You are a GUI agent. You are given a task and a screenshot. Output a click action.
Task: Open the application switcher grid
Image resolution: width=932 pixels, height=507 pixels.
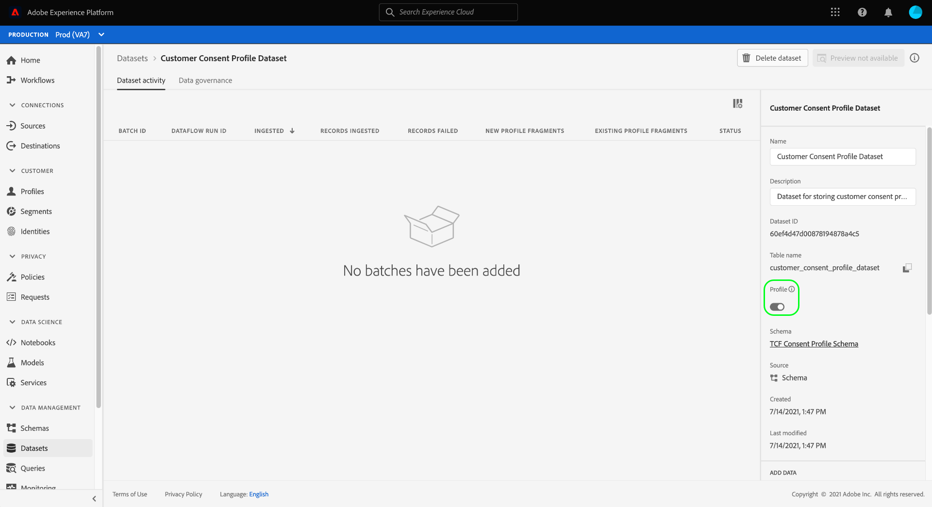point(835,12)
